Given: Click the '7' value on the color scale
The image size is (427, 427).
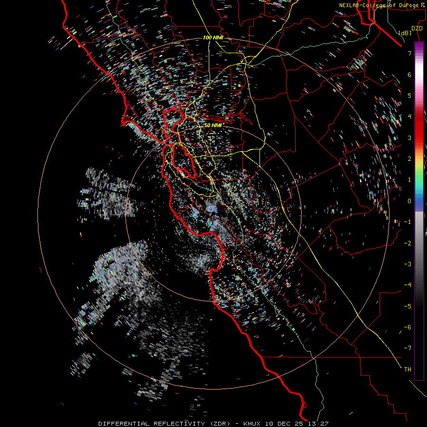Looking at the screenshot, I should point(409,53).
